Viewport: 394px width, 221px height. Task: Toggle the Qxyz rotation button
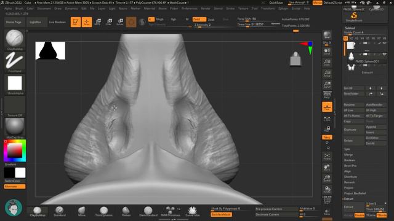(x=327, y=138)
